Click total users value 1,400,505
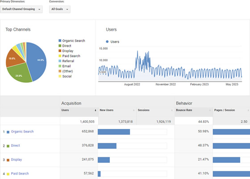 87,122
